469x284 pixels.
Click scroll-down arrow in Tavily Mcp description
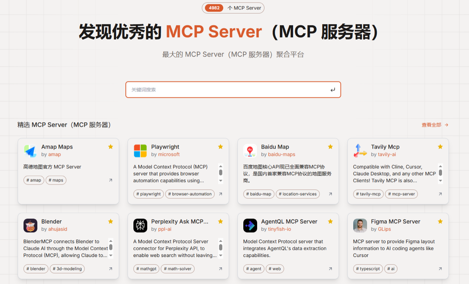point(440,181)
